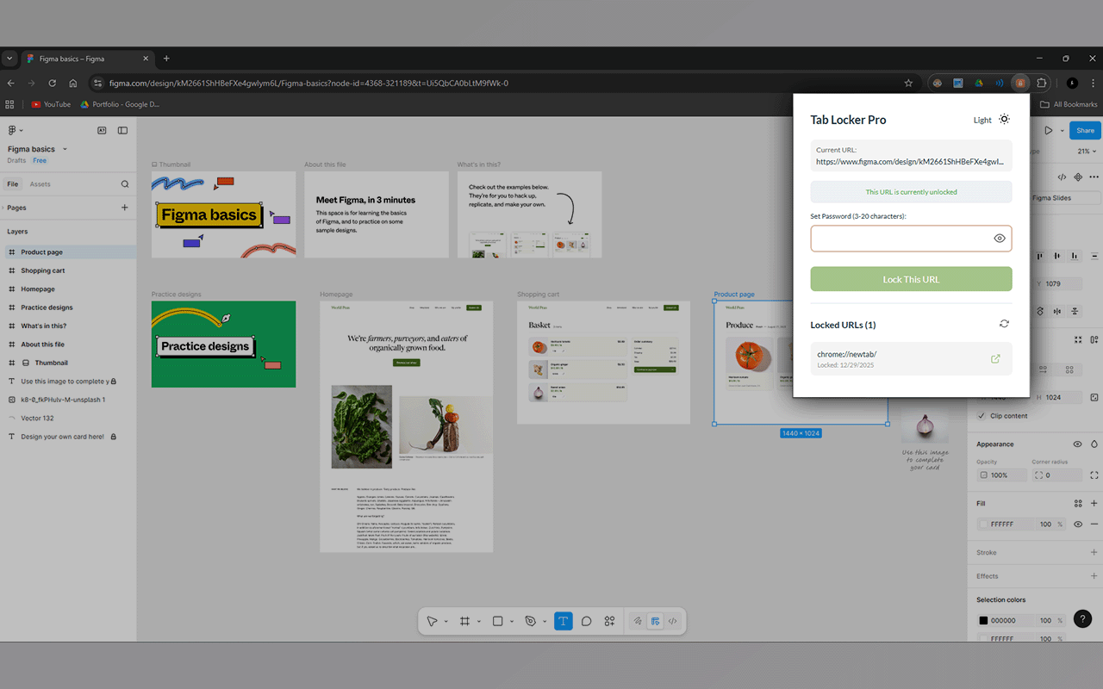
Task: Switch to Dev Mode in bottom toolbar
Action: (673, 621)
